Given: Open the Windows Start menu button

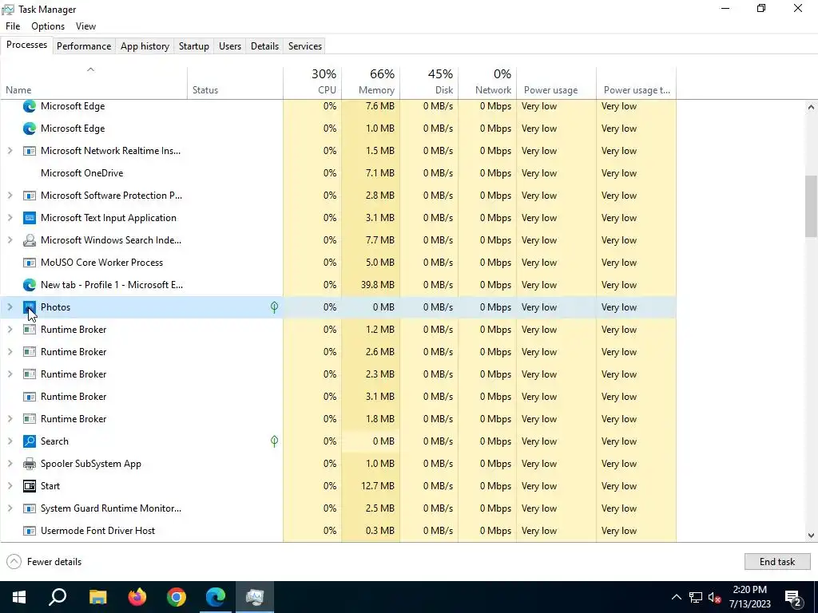Looking at the screenshot, I should click(19, 597).
